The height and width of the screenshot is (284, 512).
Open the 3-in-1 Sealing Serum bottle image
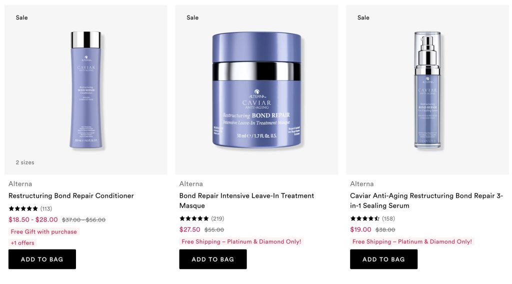pyautogui.click(x=427, y=90)
